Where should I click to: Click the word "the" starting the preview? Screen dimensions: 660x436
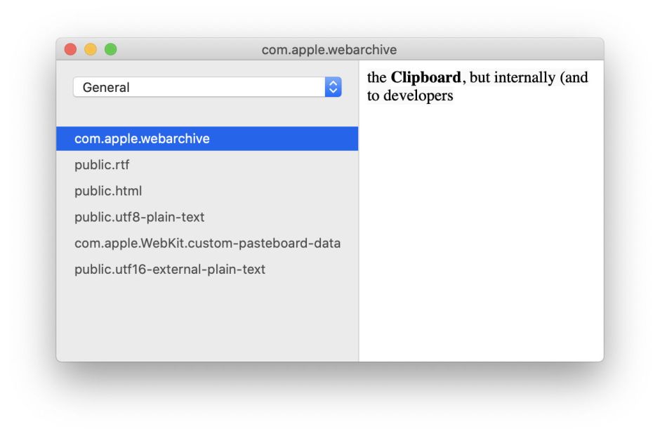point(377,78)
